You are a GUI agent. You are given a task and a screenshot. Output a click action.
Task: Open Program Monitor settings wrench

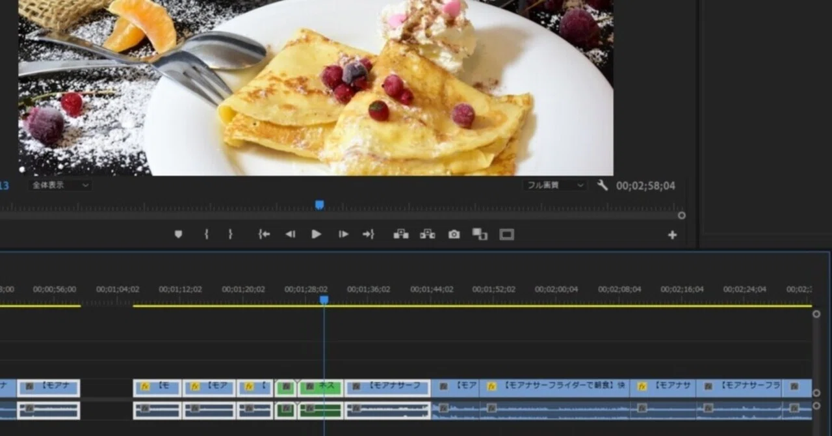click(603, 185)
